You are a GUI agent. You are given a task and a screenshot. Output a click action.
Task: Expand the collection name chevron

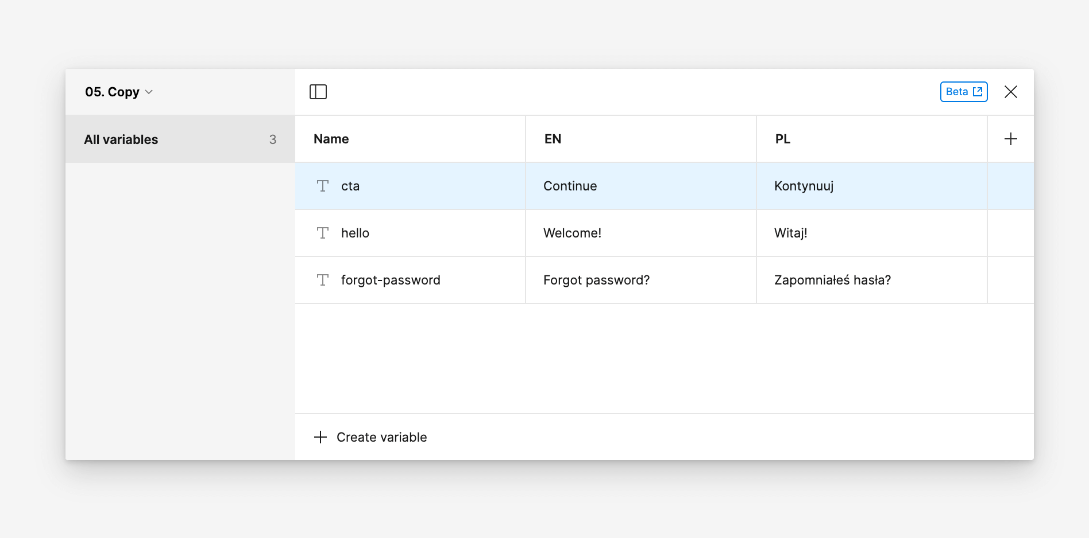pyautogui.click(x=149, y=92)
